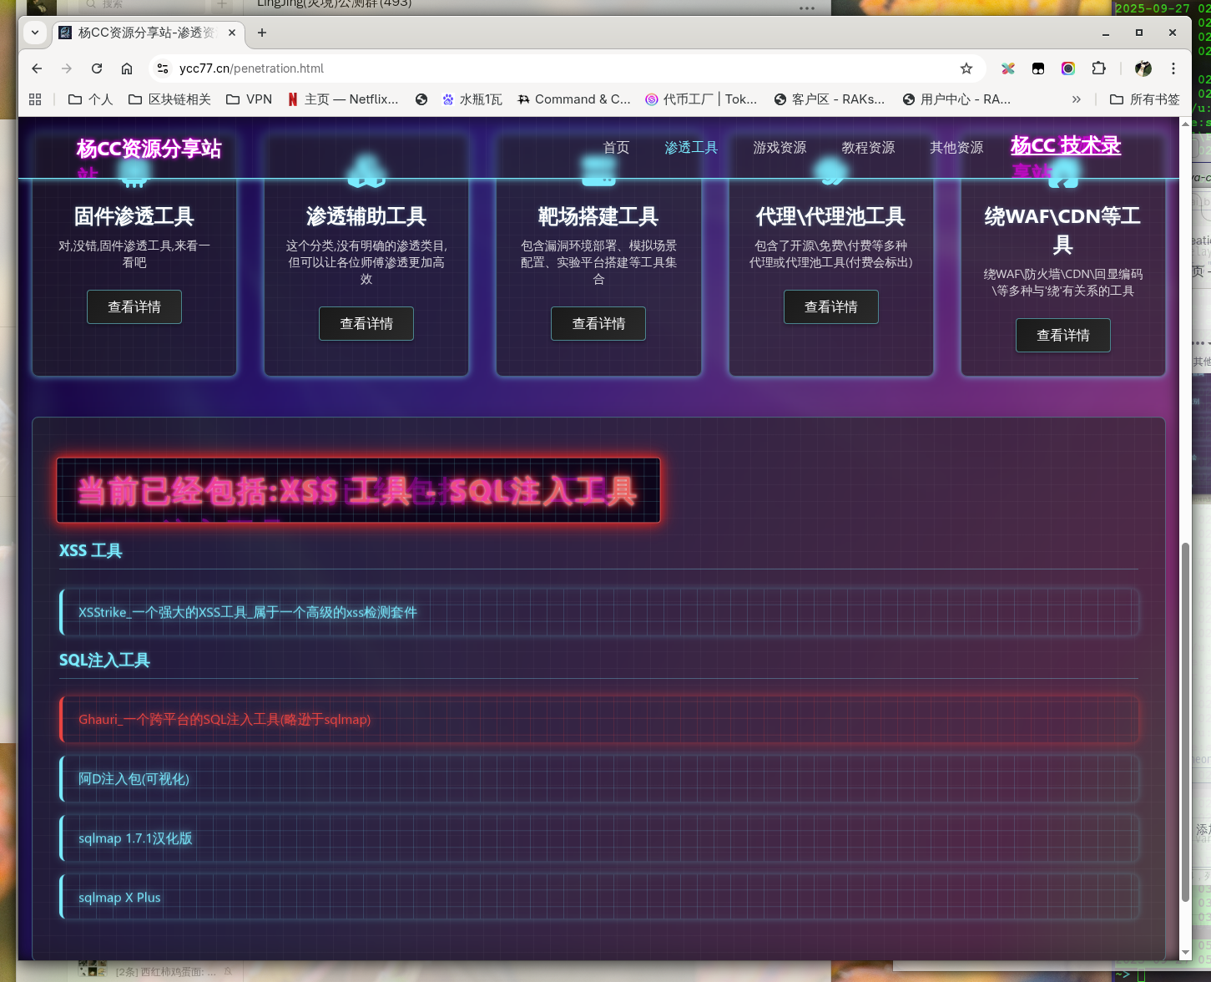Open the 阿D注入包(可视化) entry

[x=599, y=779]
